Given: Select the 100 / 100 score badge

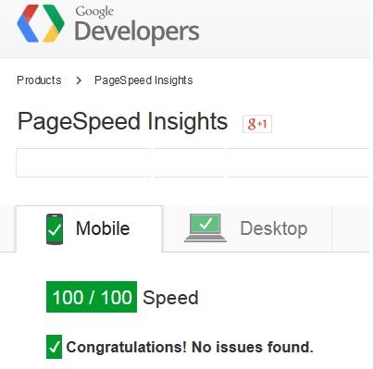Looking at the screenshot, I should click(92, 297).
